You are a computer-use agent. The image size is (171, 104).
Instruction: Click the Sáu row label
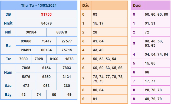point(8,86)
